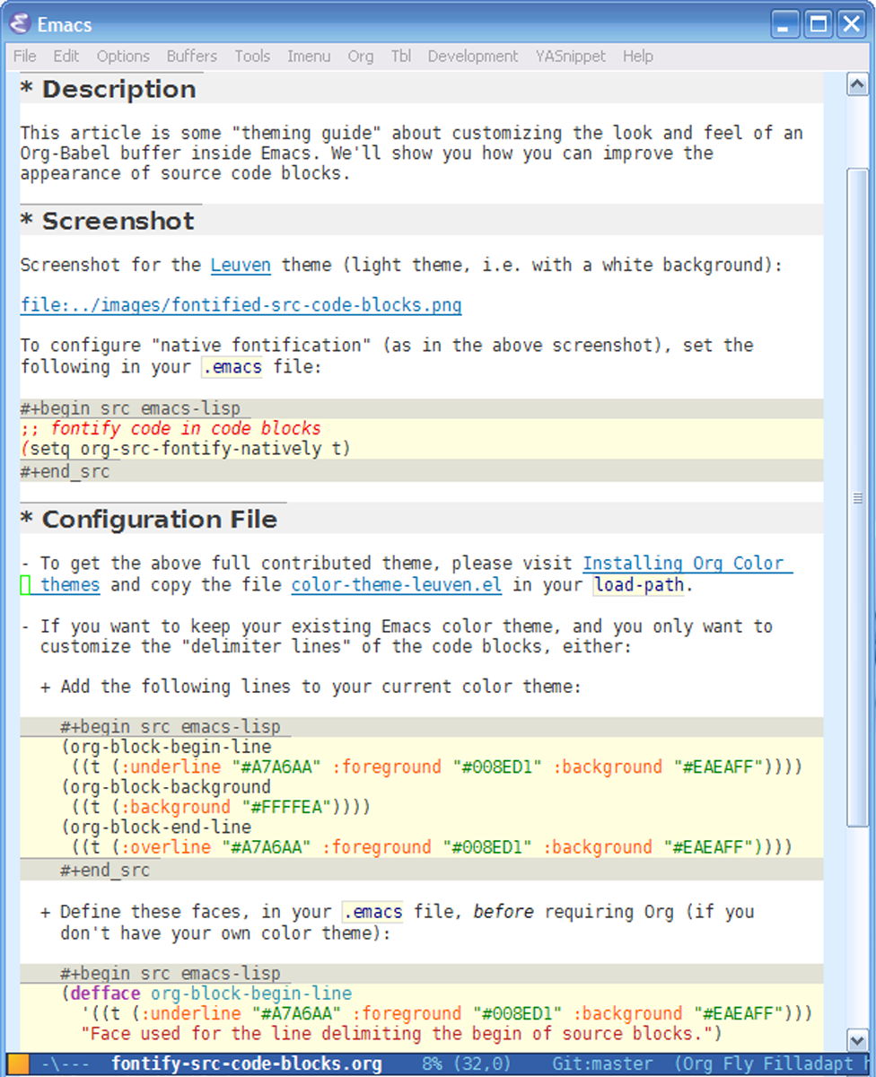The height and width of the screenshot is (1077, 876).
Task: Click the Emacs title text in title bar
Action: [65, 24]
